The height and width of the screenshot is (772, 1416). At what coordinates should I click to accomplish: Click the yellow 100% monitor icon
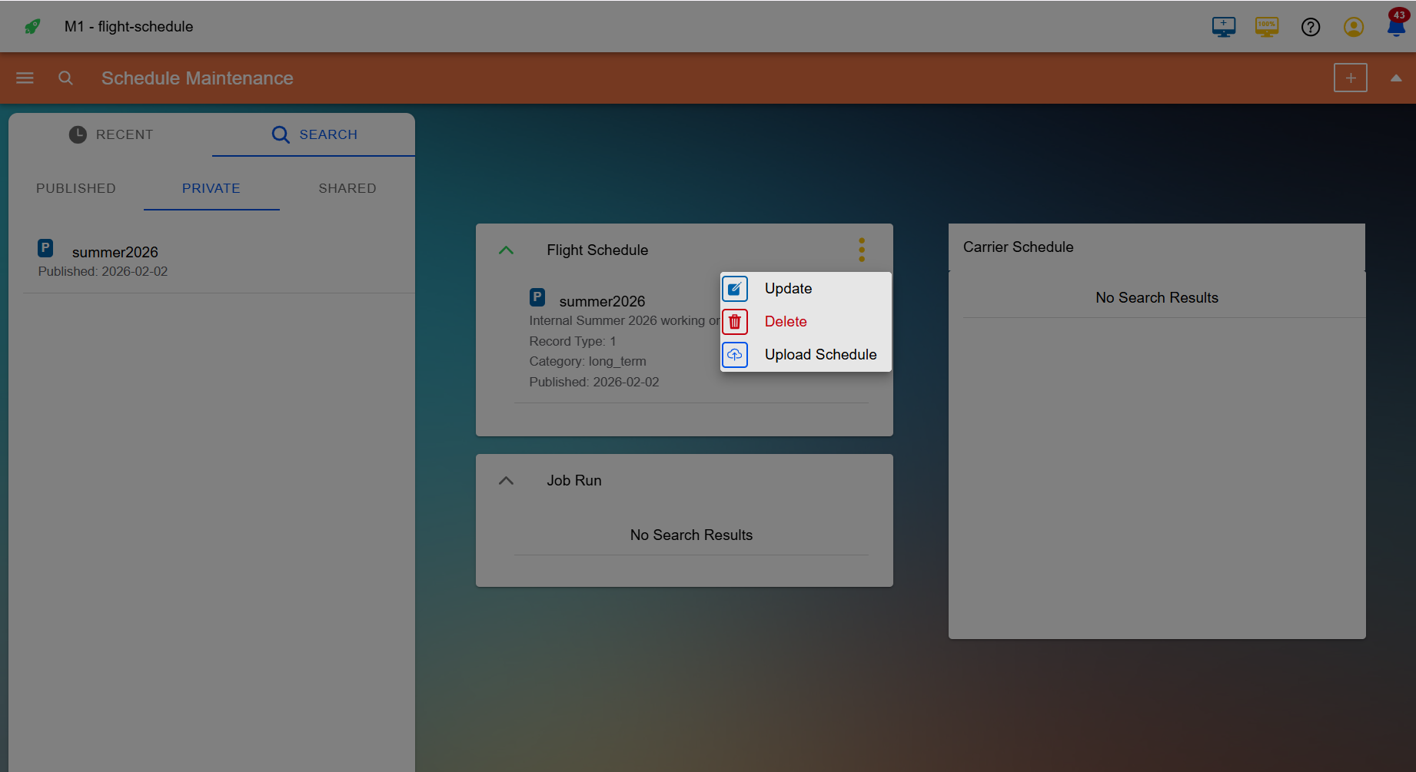[1267, 27]
